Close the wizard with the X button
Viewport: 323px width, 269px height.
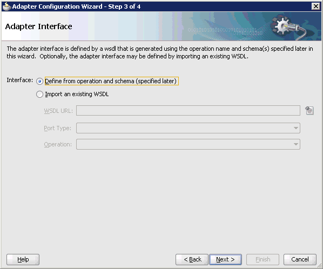316,6
